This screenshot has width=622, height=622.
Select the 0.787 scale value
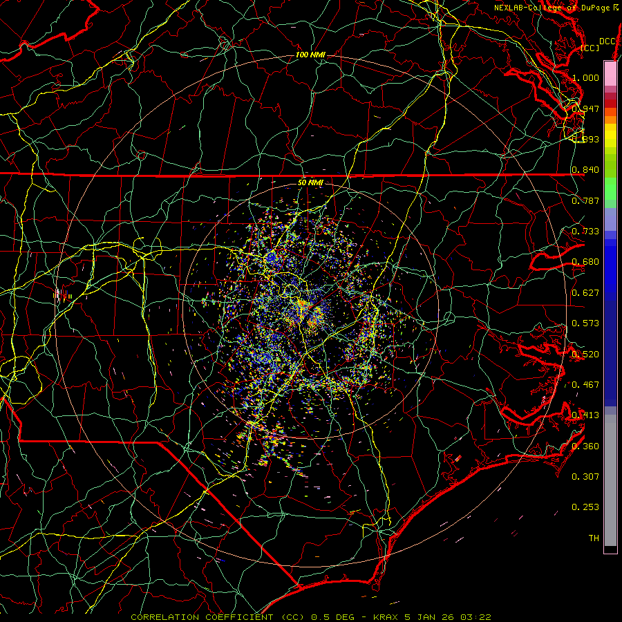point(585,200)
